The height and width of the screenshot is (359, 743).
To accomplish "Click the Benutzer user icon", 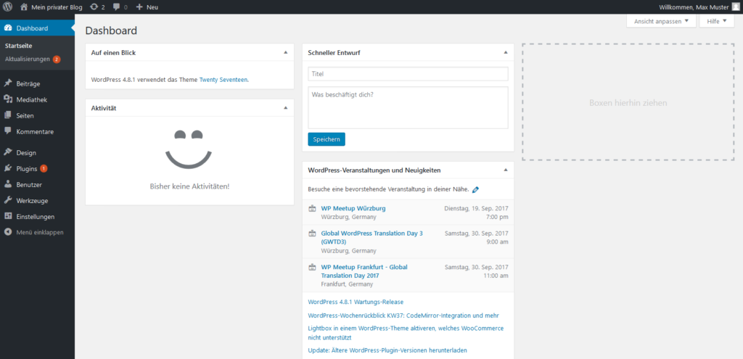I will click(x=8, y=184).
